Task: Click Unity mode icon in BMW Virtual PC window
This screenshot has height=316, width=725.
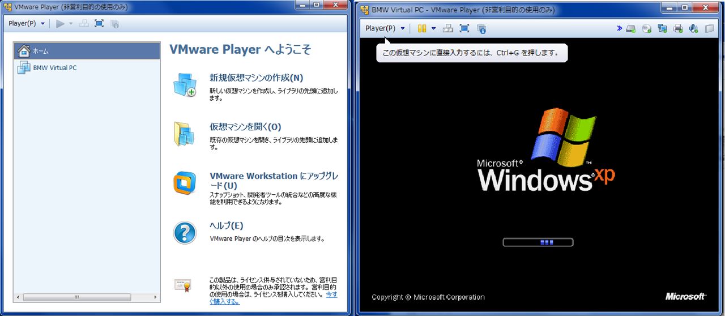Action: coord(481,28)
